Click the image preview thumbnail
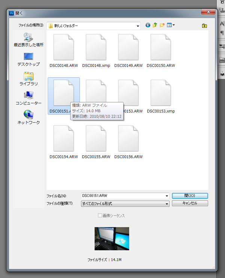Image resolution: width=225 pixels, height=278 pixels. coord(112,239)
